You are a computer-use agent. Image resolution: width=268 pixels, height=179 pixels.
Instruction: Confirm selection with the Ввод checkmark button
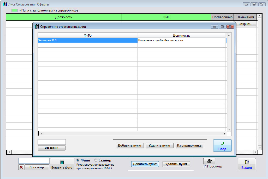pyautogui.click(x=222, y=146)
